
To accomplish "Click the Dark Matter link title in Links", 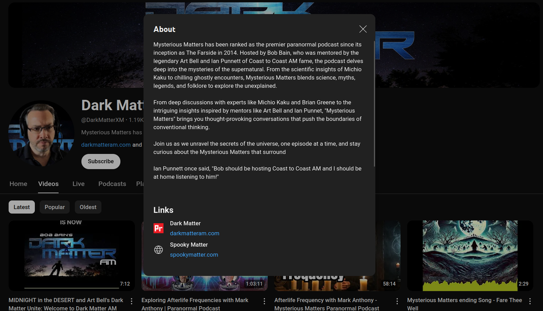I will point(185,223).
